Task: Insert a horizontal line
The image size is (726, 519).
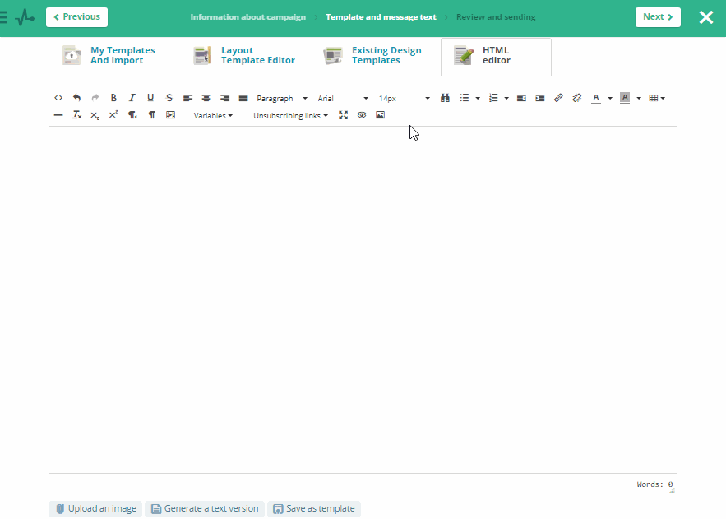Action: [x=58, y=115]
